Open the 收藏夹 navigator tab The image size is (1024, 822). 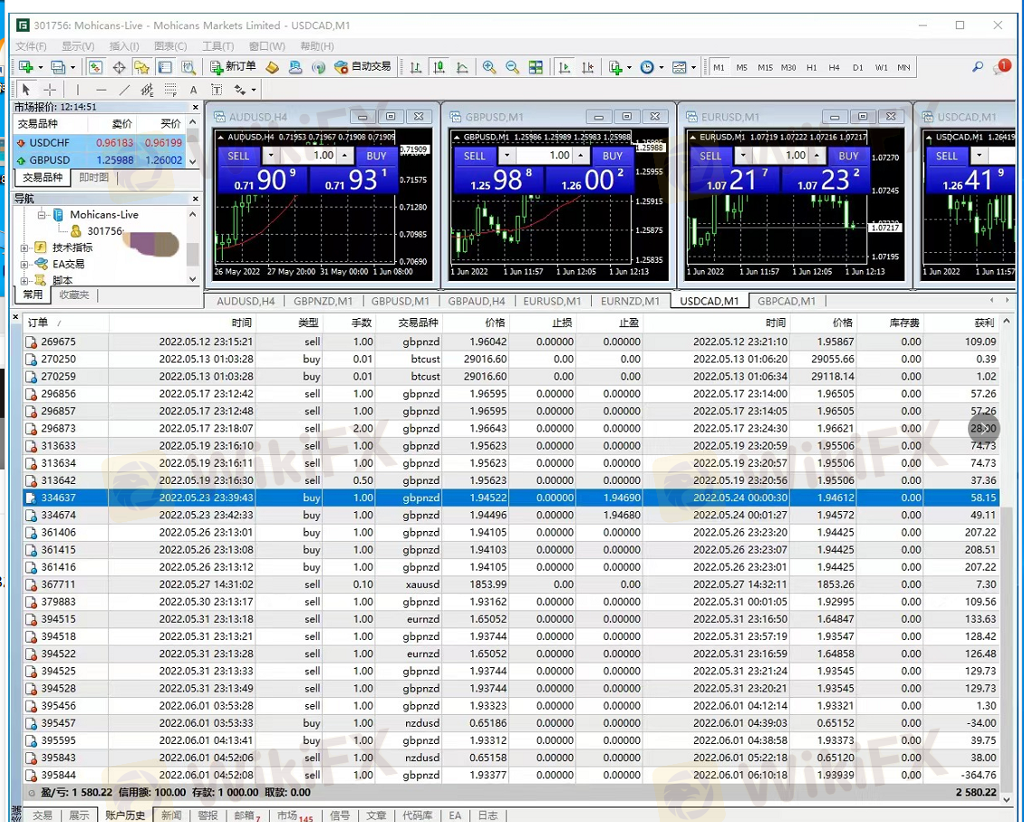(73, 295)
